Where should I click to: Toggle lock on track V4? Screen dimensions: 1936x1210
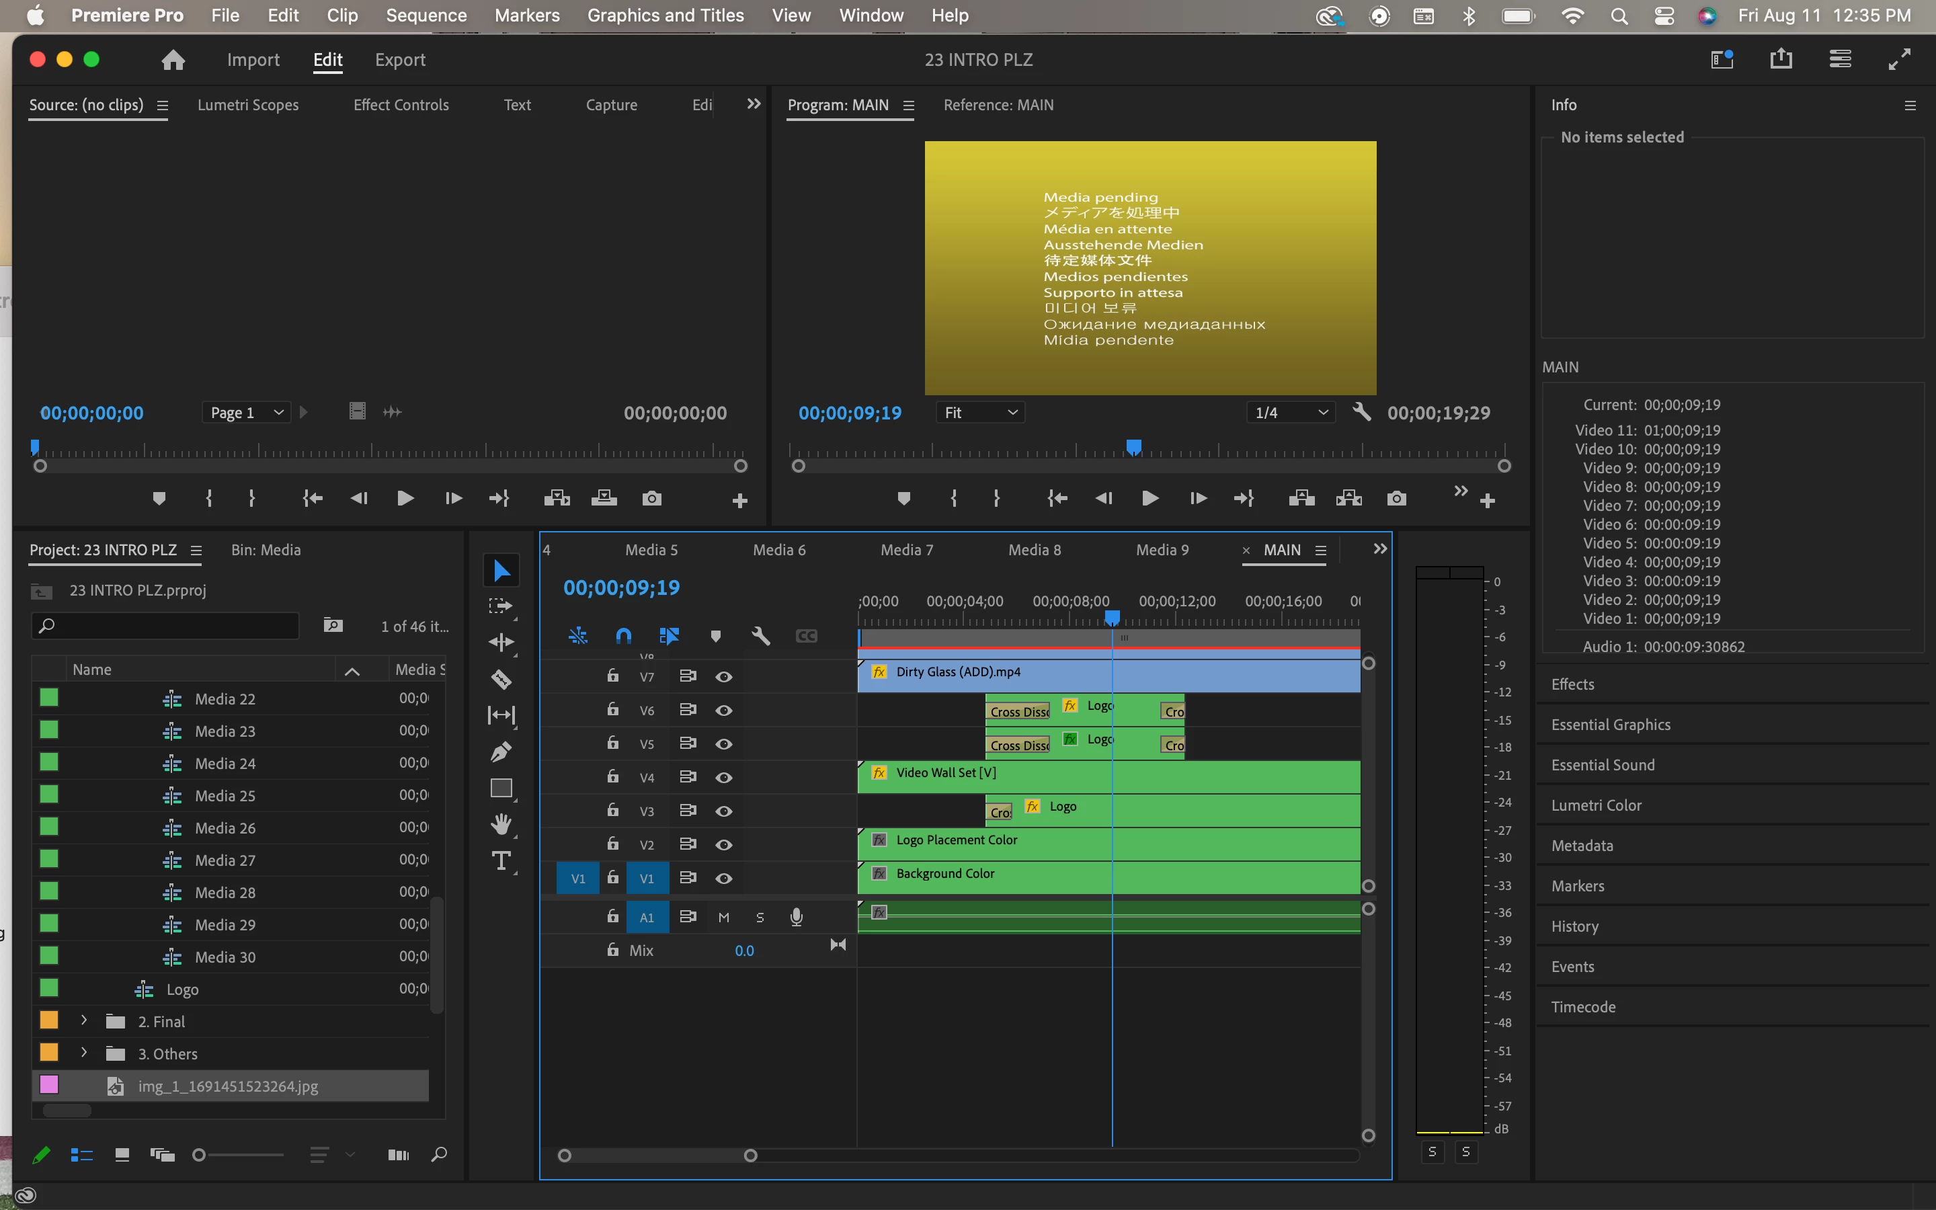[x=613, y=776]
